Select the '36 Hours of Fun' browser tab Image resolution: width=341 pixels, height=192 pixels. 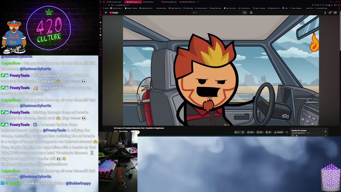coord(133,2)
